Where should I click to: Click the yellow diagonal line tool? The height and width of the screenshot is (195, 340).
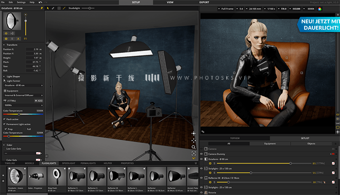click(64, 8)
